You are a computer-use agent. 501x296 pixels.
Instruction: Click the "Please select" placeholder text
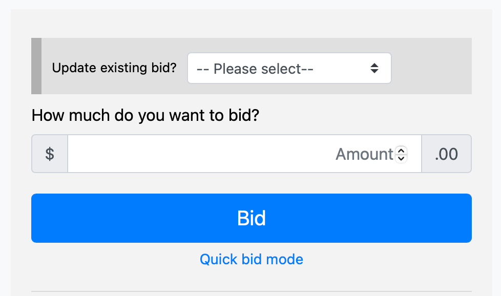255,69
